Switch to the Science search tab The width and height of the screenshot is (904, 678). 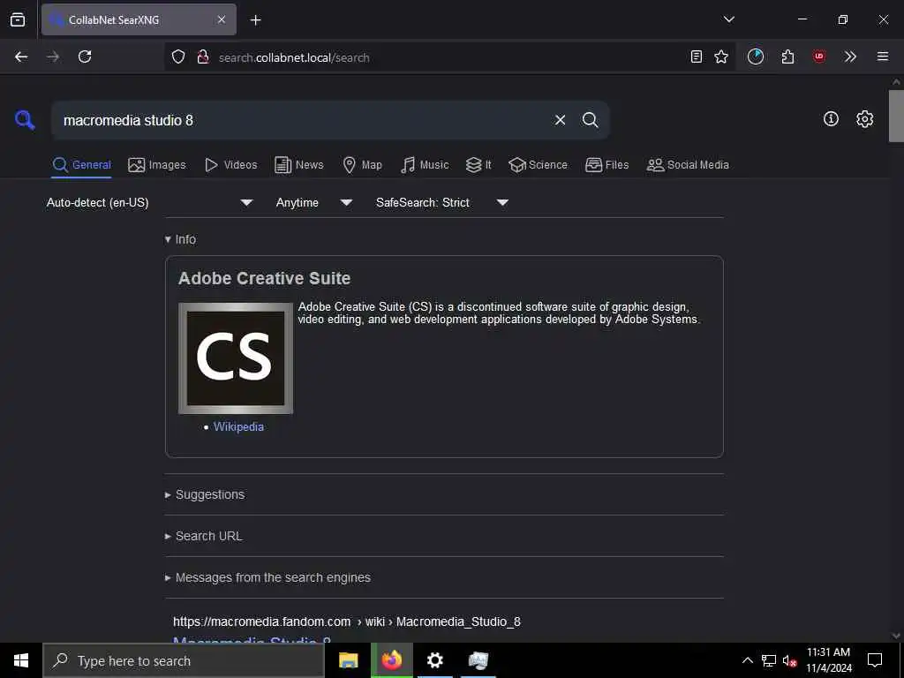pyautogui.click(x=538, y=165)
